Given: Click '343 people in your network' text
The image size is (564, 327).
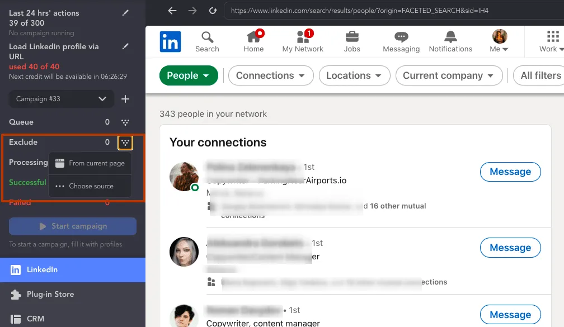Looking at the screenshot, I should [x=213, y=114].
